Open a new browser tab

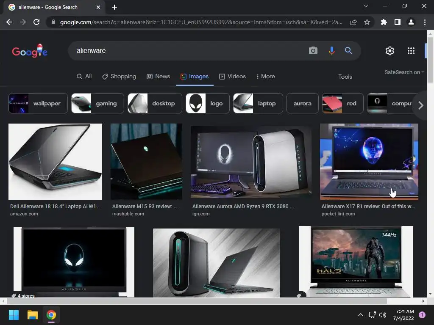pos(114,7)
